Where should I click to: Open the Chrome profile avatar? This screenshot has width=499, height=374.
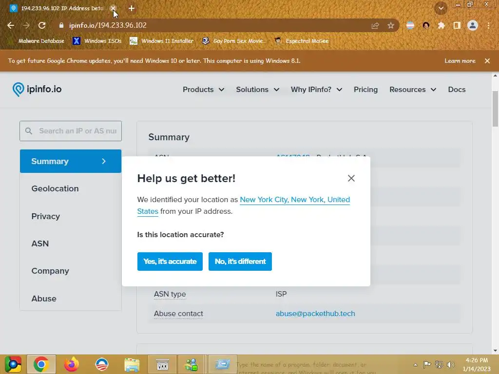[473, 25]
